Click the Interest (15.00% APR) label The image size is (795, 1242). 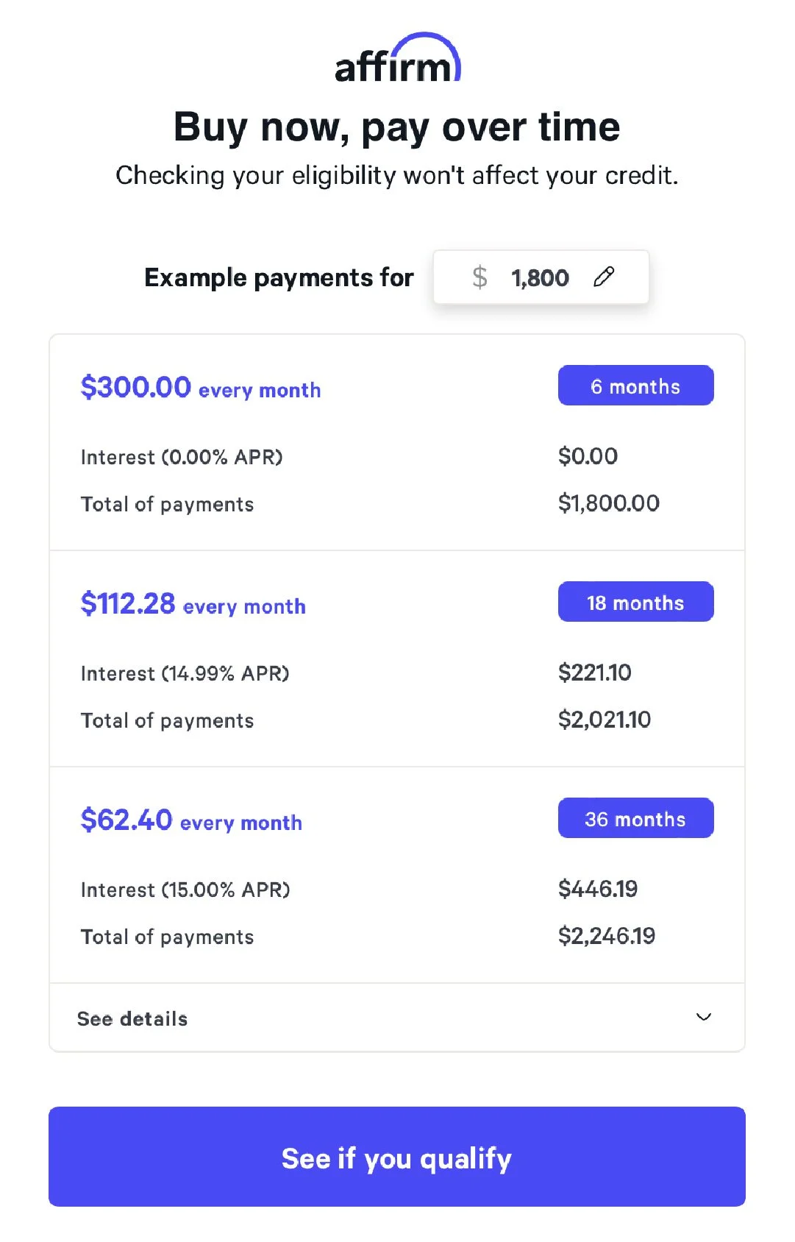pos(185,890)
